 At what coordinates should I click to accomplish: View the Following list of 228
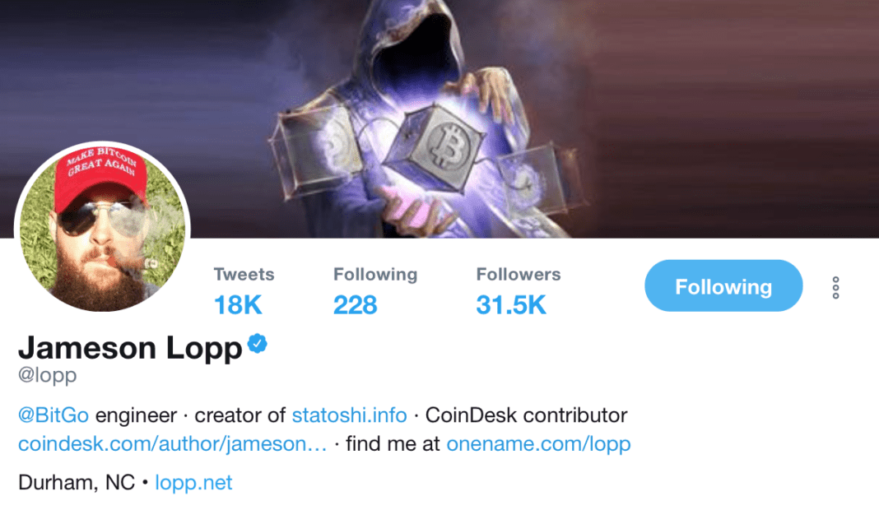pyautogui.click(x=375, y=291)
